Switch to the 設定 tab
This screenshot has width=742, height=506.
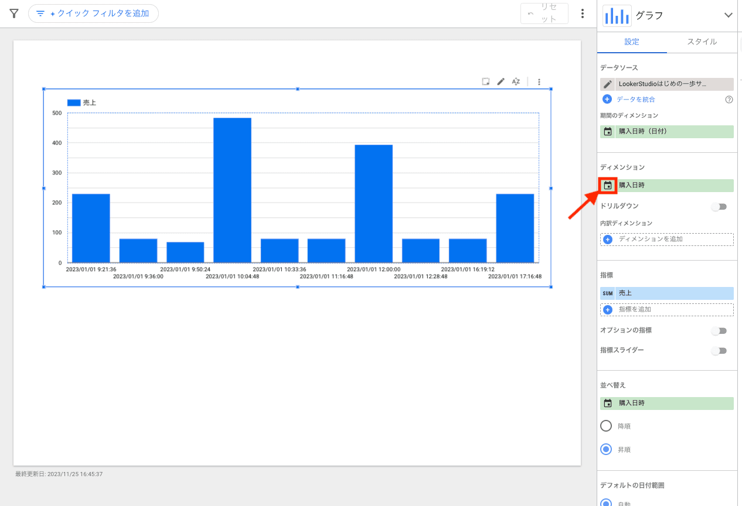(632, 42)
